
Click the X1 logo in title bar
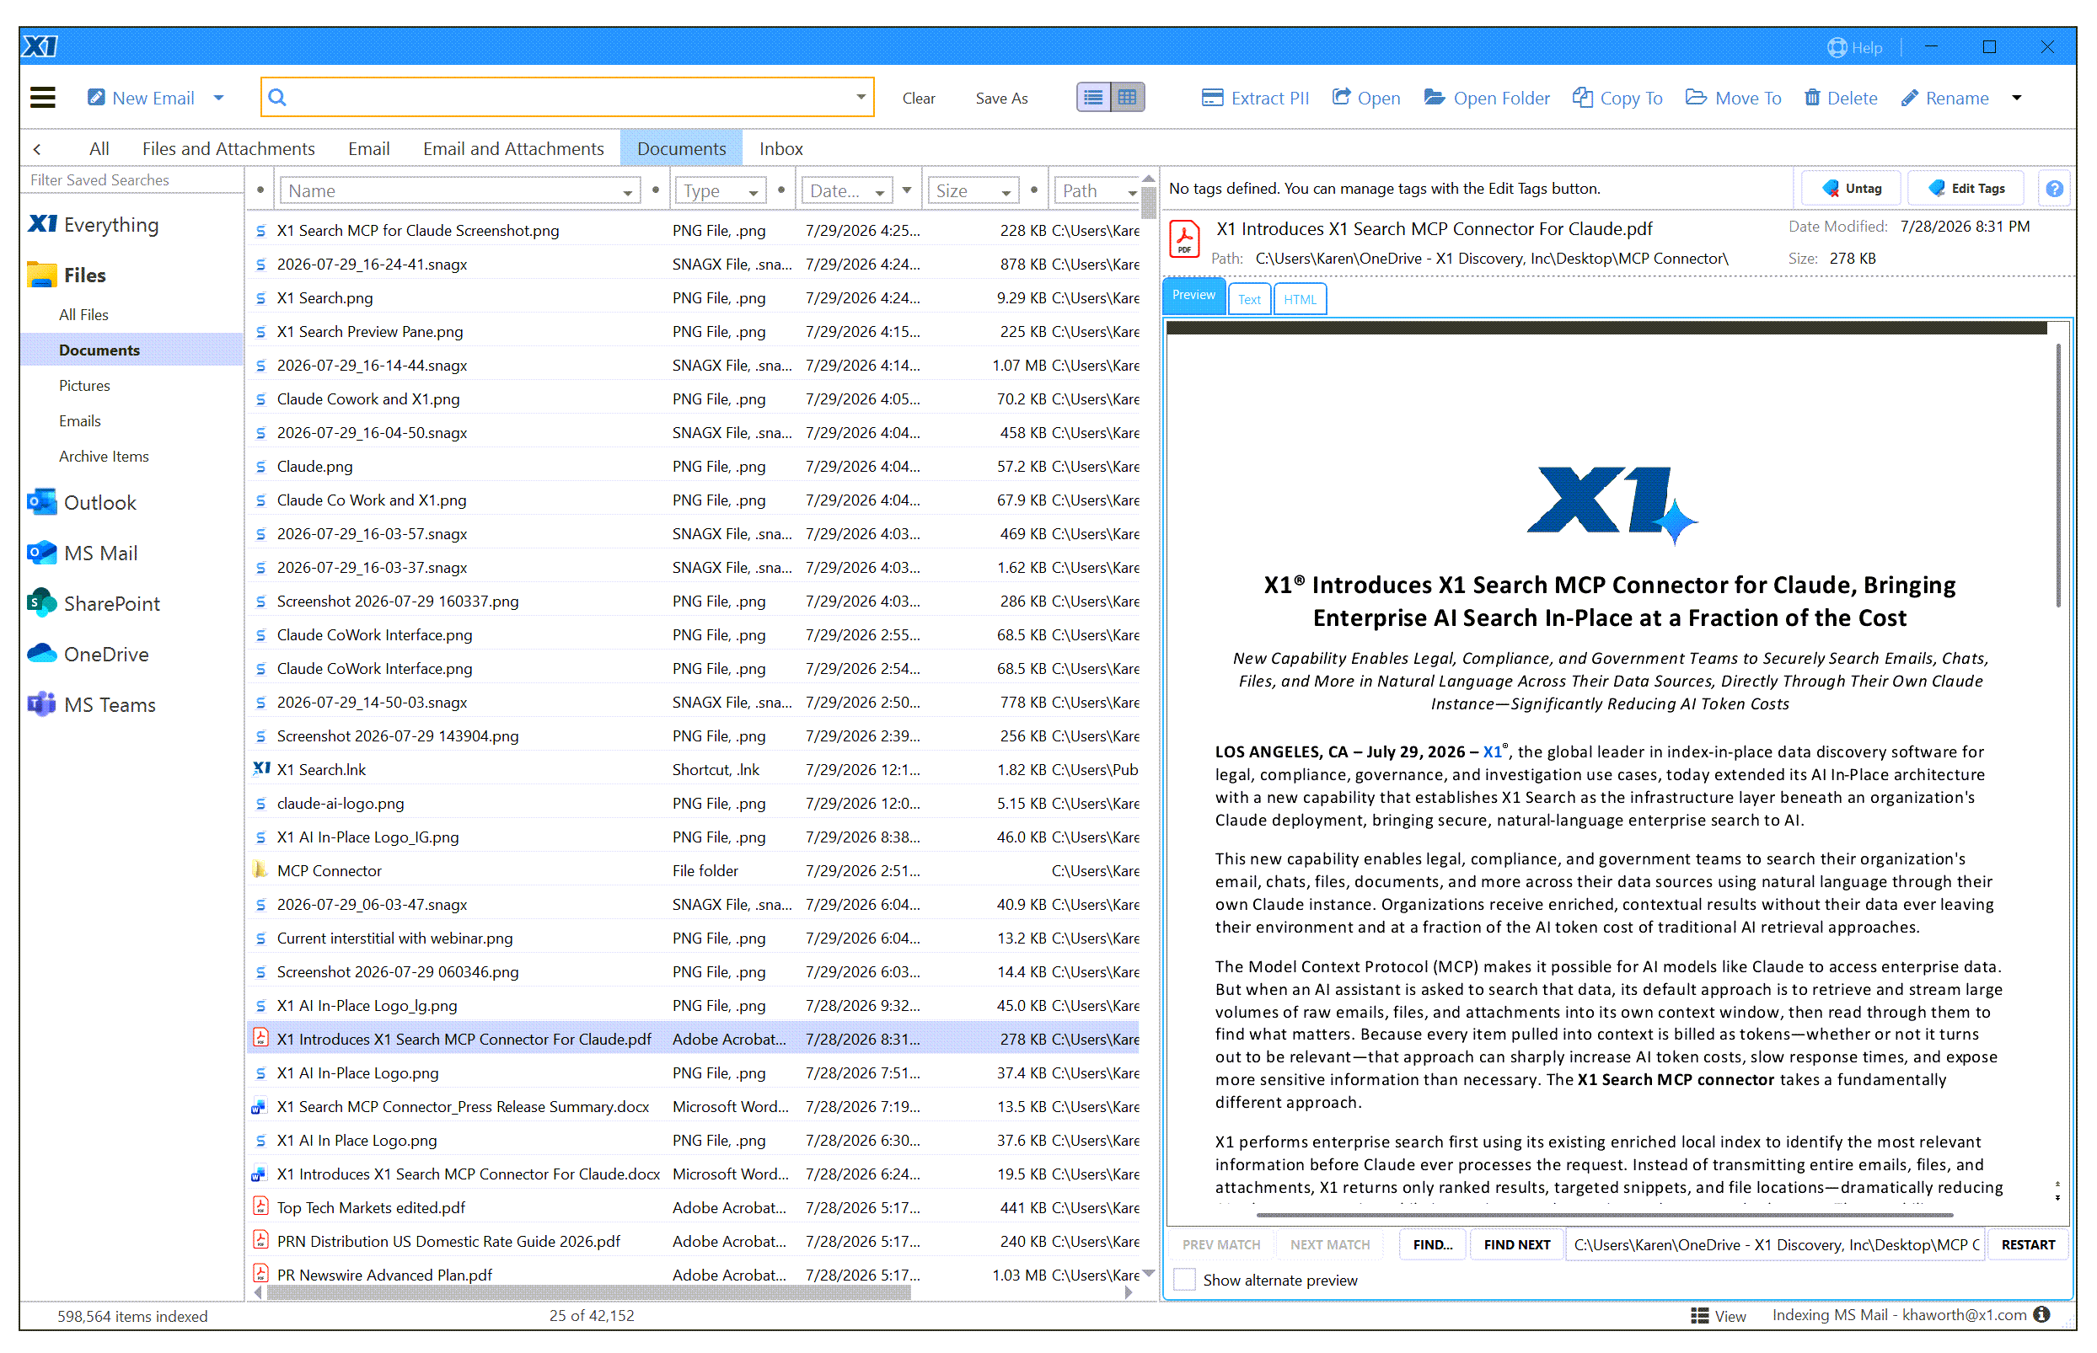pyautogui.click(x=40, y=46)
